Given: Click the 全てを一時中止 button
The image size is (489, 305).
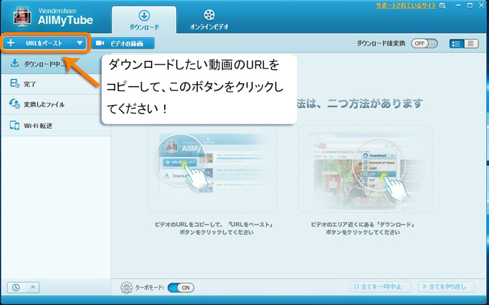Looking at the screenshot, I should tap(381, 287).
